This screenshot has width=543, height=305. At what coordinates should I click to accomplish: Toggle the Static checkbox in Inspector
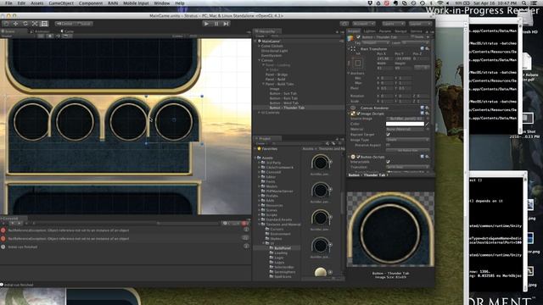pyautogui.click(x=413, y=37)
